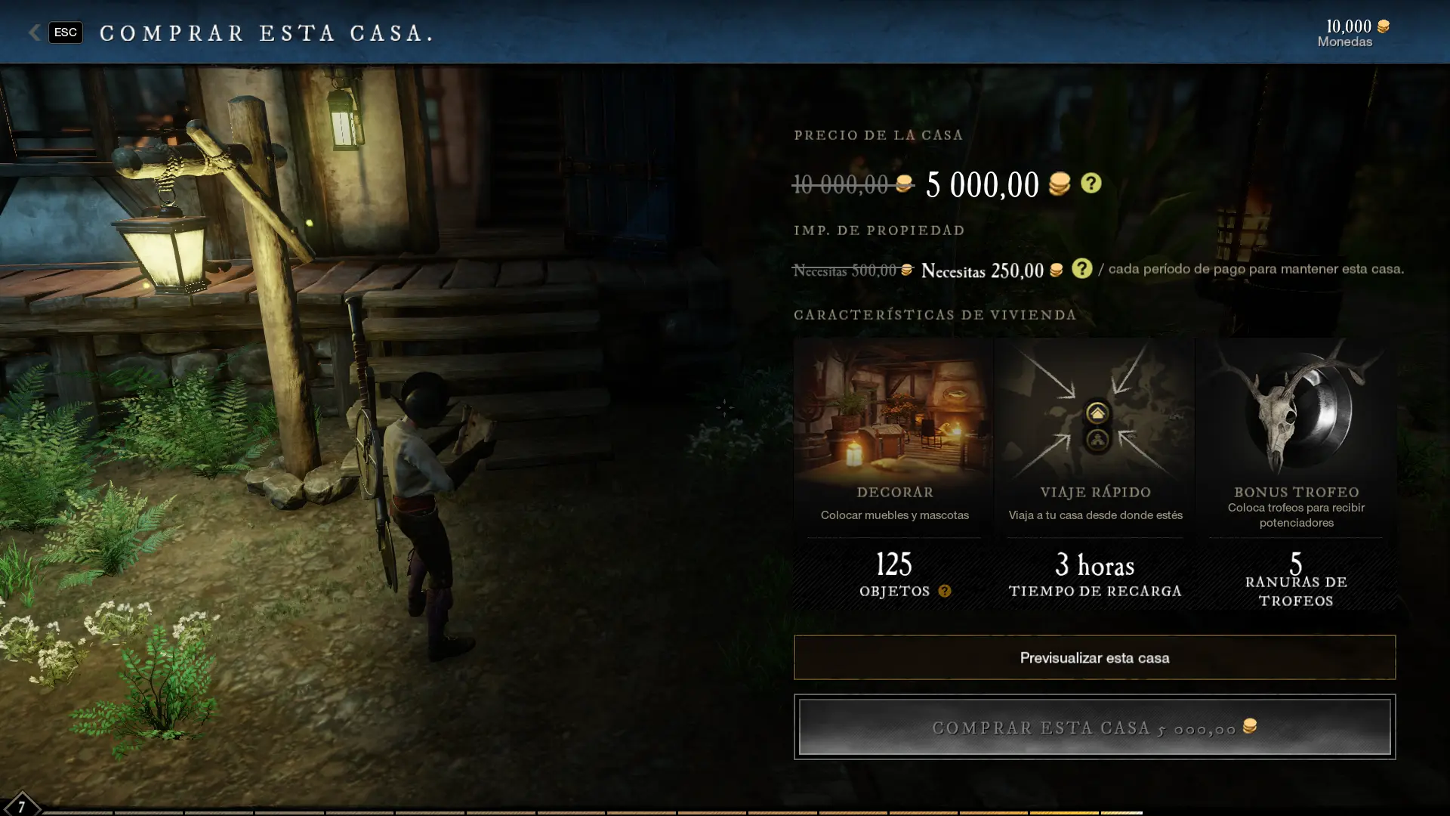Click the level 7 badge

coord(20,805)
